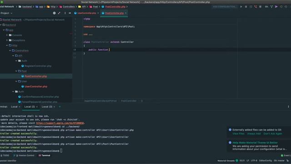Close the UserController.php editor tab

tap(98, 13)
